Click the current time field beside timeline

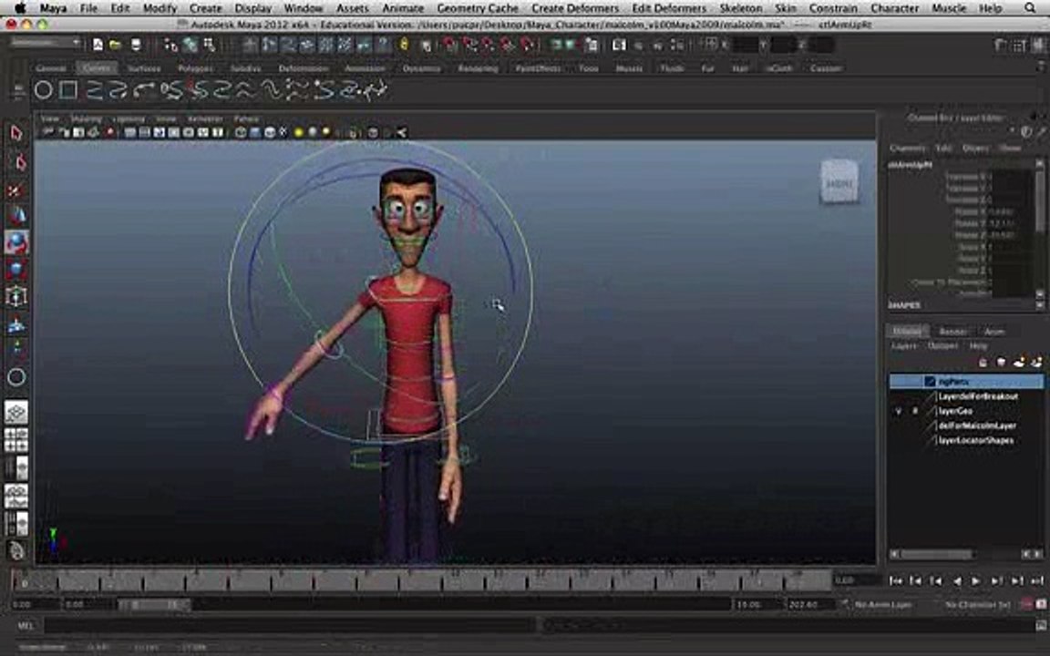point(858,580)
